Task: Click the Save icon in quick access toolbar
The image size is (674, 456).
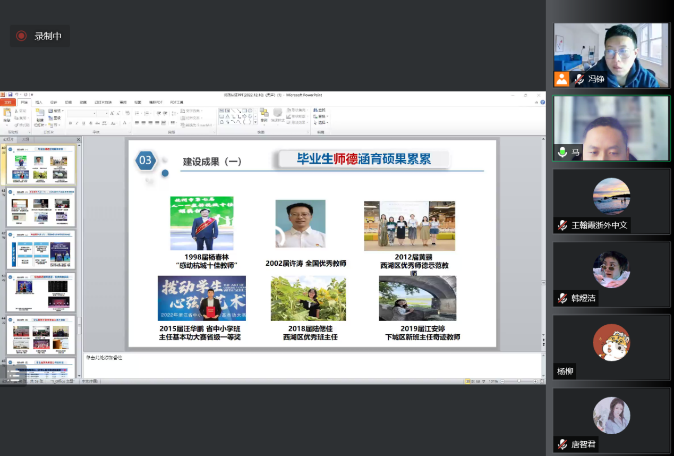Action: pyautogui.click(x=10, y=95)
